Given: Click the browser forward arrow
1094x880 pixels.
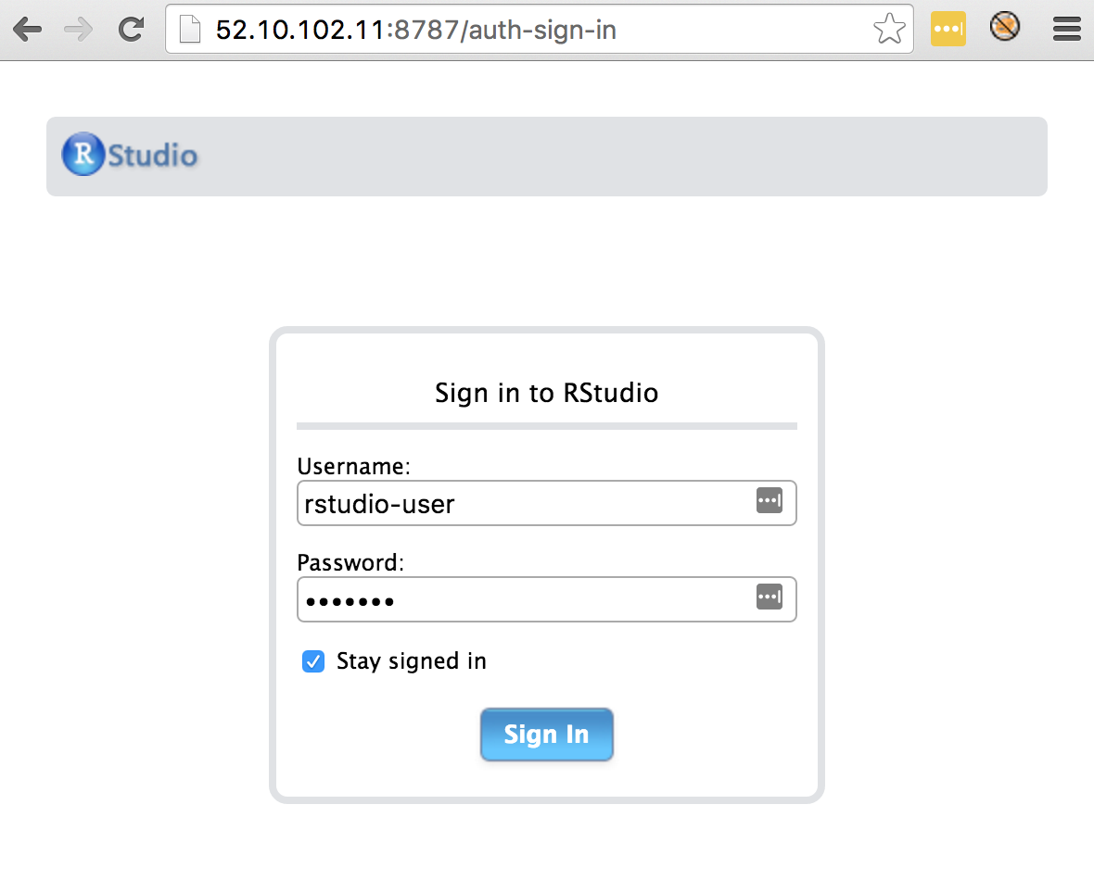Looking at the screenshot, I should [80, 30].
